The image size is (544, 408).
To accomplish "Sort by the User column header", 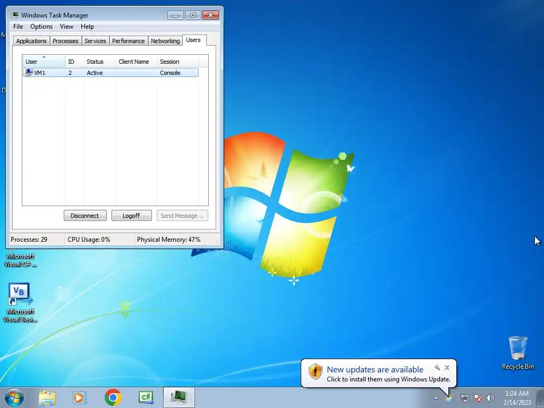I will (x=44, y=61).
